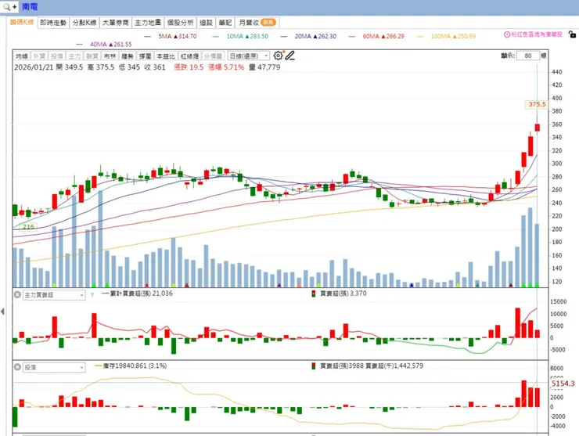Switch to 主力地圖 tab

coord(148,23)
